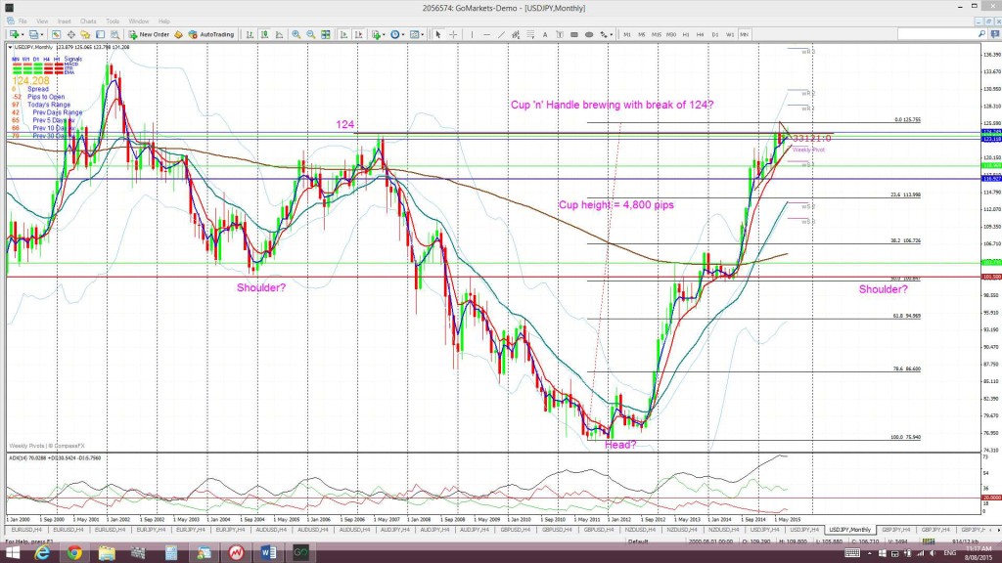
Task: Click the Weekly Pivot label on chart
Action: [808, 150]
